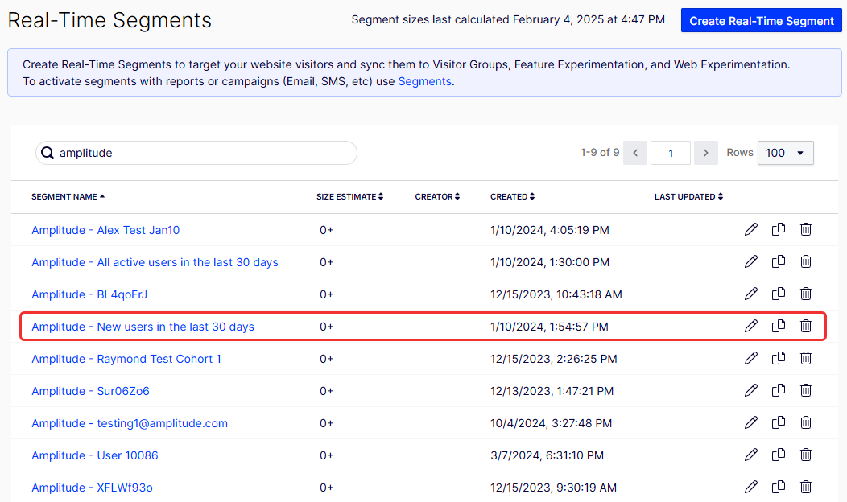Copy the New users in last 30 days segment
Screen dimensions: 847x502
click(779, 326)
